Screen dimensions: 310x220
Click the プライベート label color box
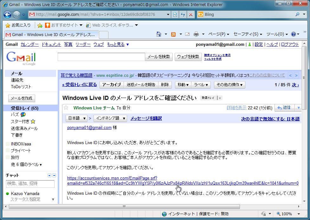pos(8,150)
